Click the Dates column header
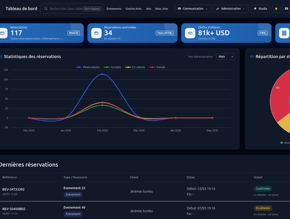 tap(191, 177)
